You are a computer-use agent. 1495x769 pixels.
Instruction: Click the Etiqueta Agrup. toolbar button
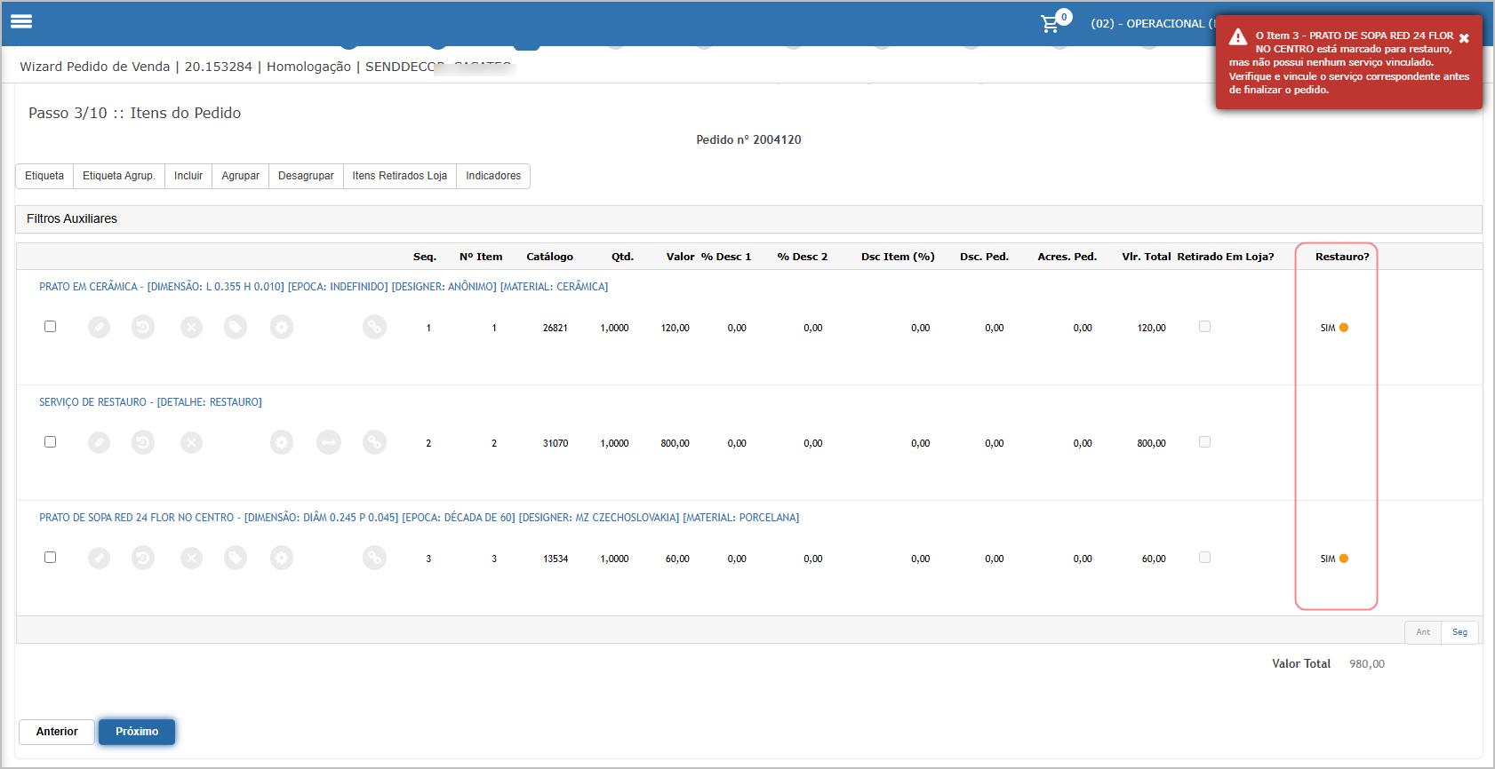coord(119,176)
